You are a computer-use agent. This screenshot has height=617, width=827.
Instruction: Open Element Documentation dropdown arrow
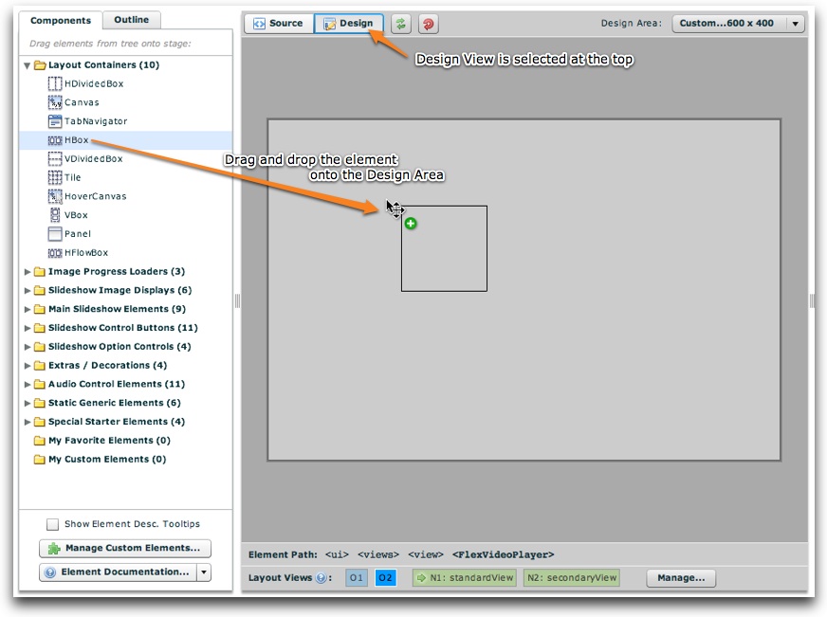204,572
